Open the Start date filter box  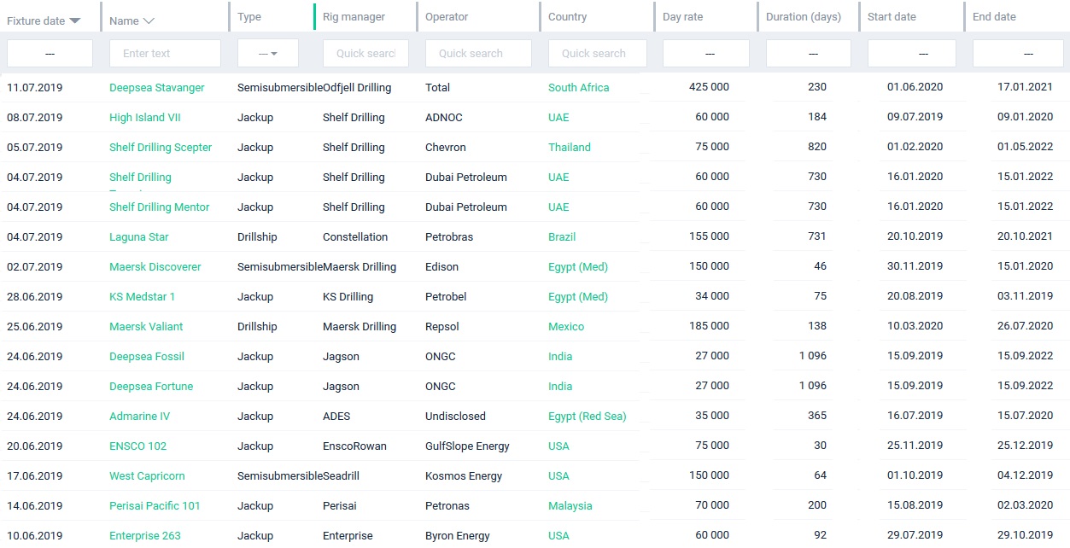(912, 53)
